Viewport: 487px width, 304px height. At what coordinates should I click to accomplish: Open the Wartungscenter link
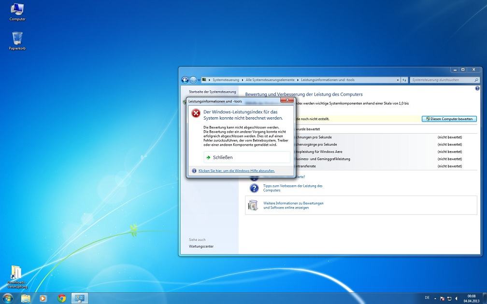[x=201, y=246]
